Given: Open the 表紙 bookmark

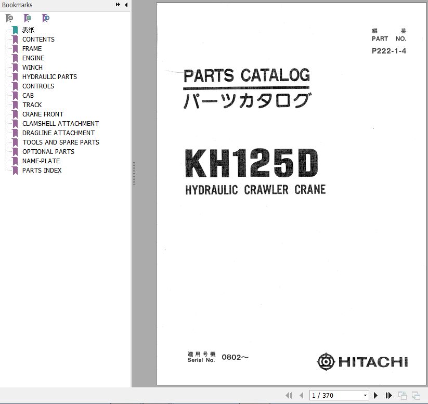Looking at the screenshot, I should coord(29,30).
